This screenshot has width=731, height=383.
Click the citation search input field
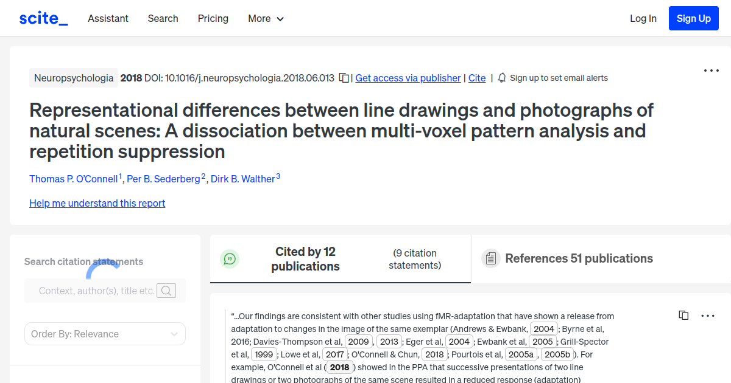[x=97, y=290]
